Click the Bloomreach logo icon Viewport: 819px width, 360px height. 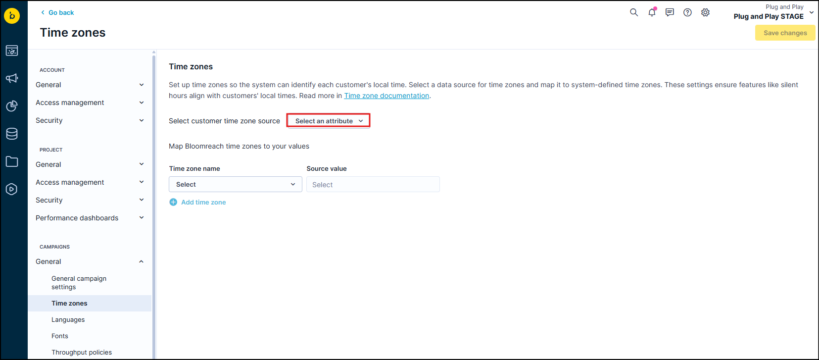12,16
